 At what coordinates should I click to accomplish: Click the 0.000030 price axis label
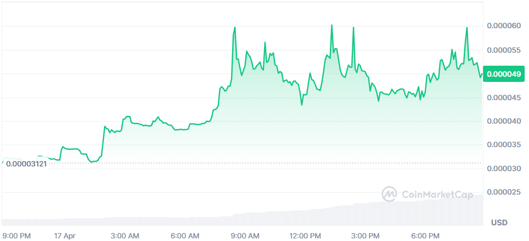503,169
